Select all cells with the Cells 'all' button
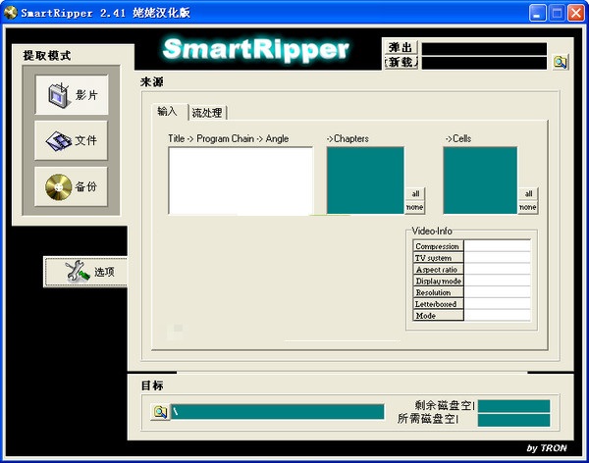Screen dimensions: 589x463 click(x=527, y=194)
